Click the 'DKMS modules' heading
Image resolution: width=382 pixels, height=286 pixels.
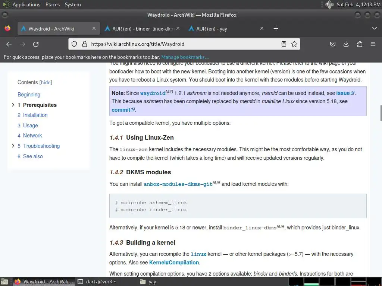[x=148, y=172]
